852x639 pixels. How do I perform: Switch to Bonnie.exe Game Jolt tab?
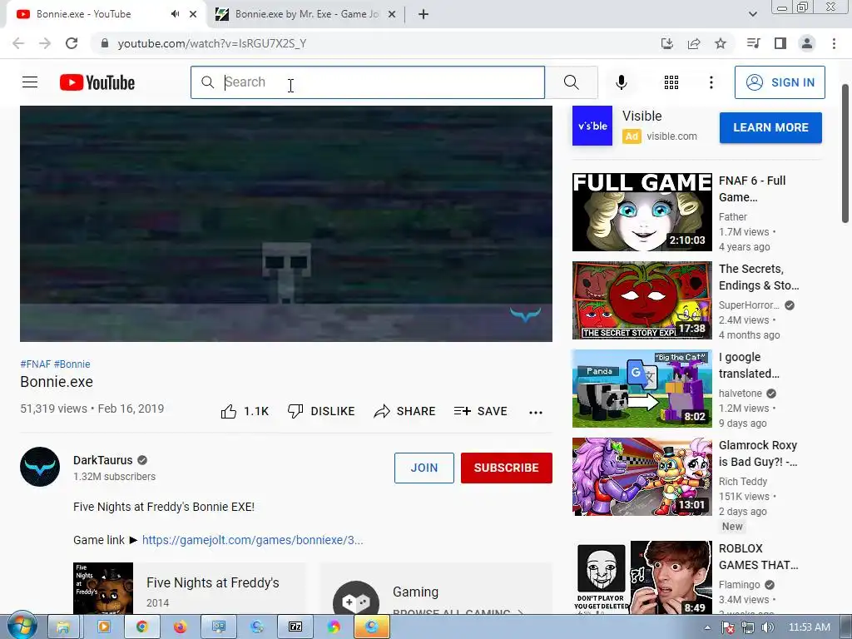coord(305,14)
